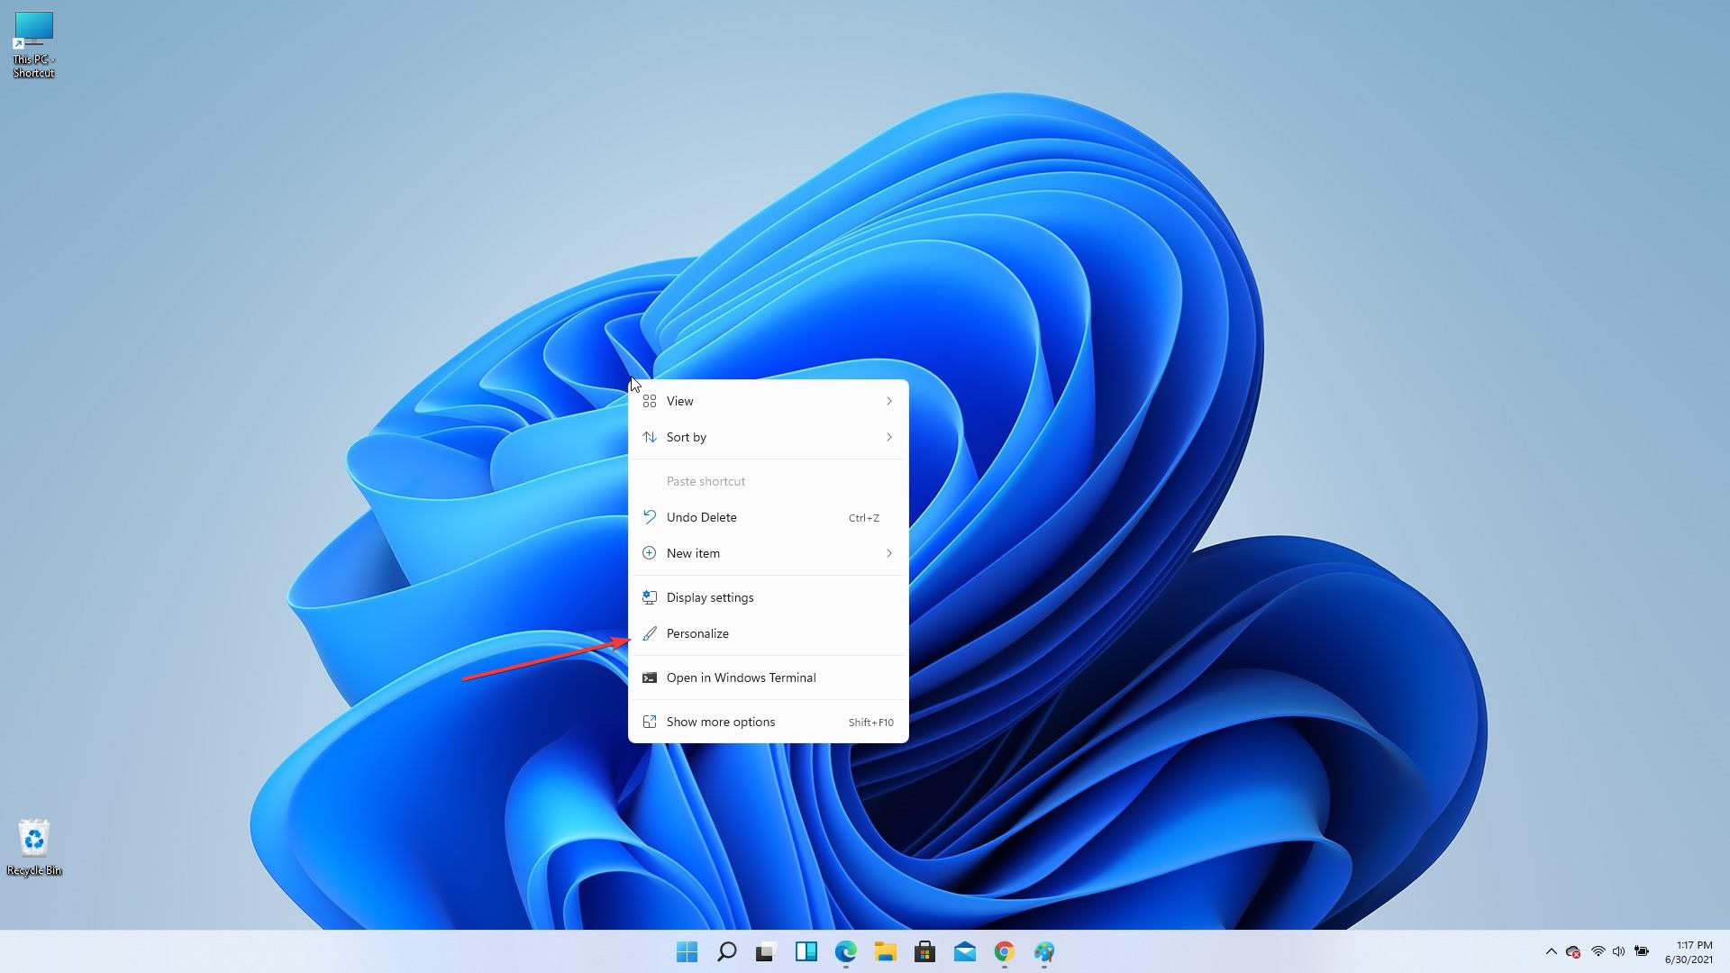Viewport: 1730px width, 973px height.
Task: Click the Windows Terminal icon
Action: pyautogui.click(x=649, y=677)
